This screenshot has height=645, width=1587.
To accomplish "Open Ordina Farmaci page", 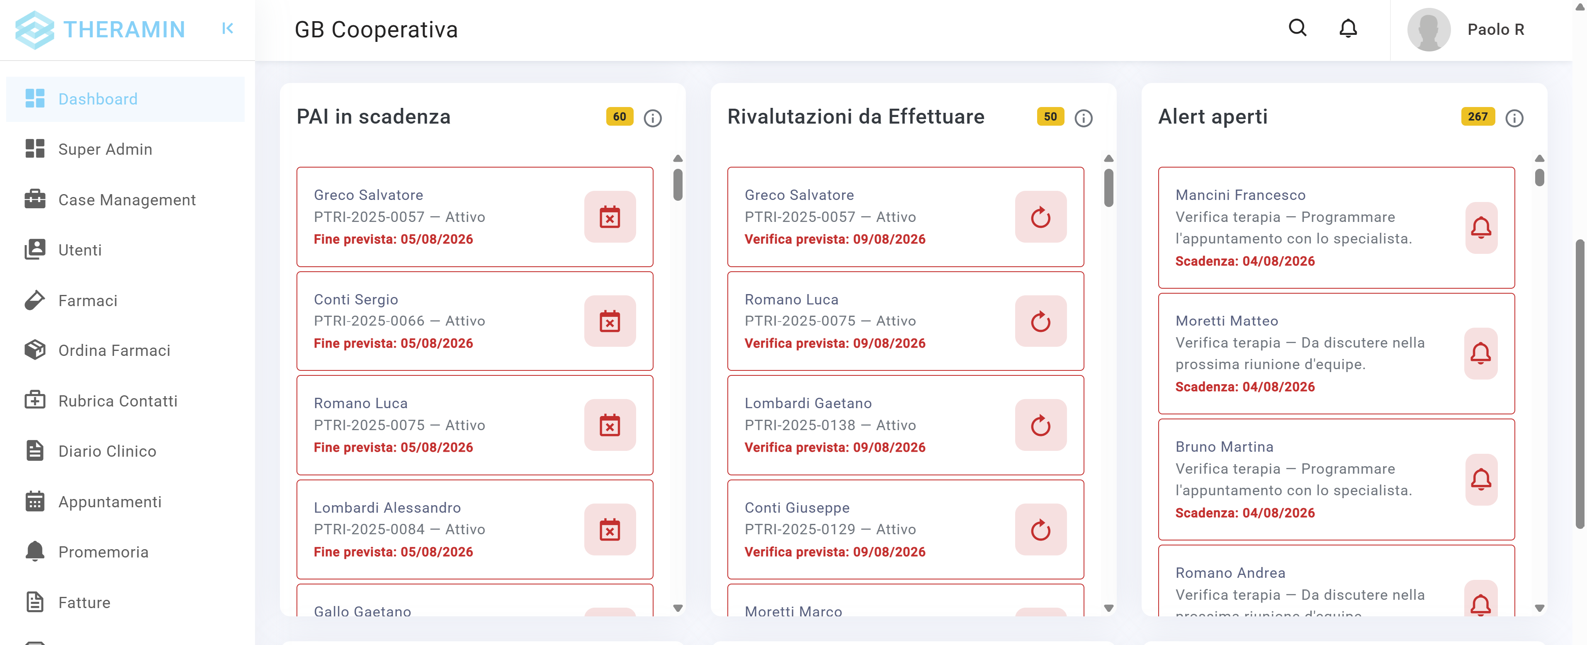I will (125, 350).
